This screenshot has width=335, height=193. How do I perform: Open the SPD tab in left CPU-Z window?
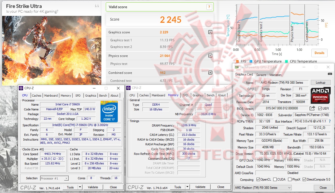(78, 96)
